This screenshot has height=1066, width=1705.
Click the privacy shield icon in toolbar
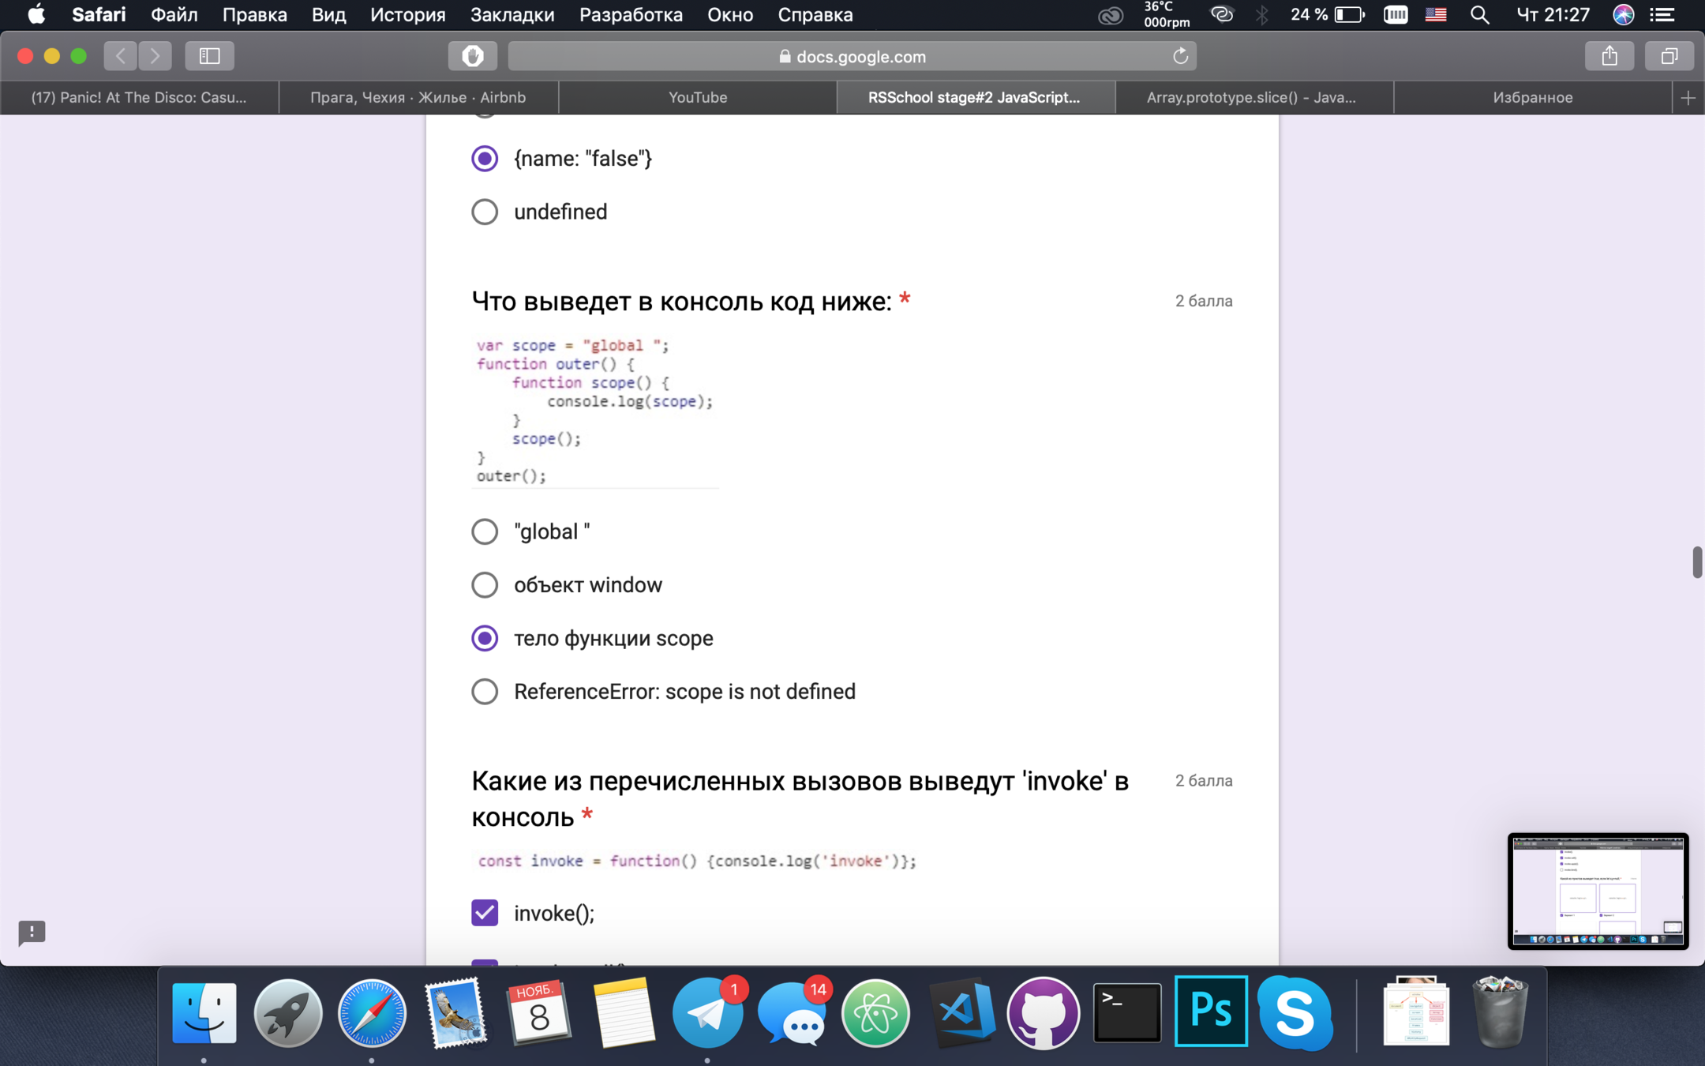[x=472, y=56]
